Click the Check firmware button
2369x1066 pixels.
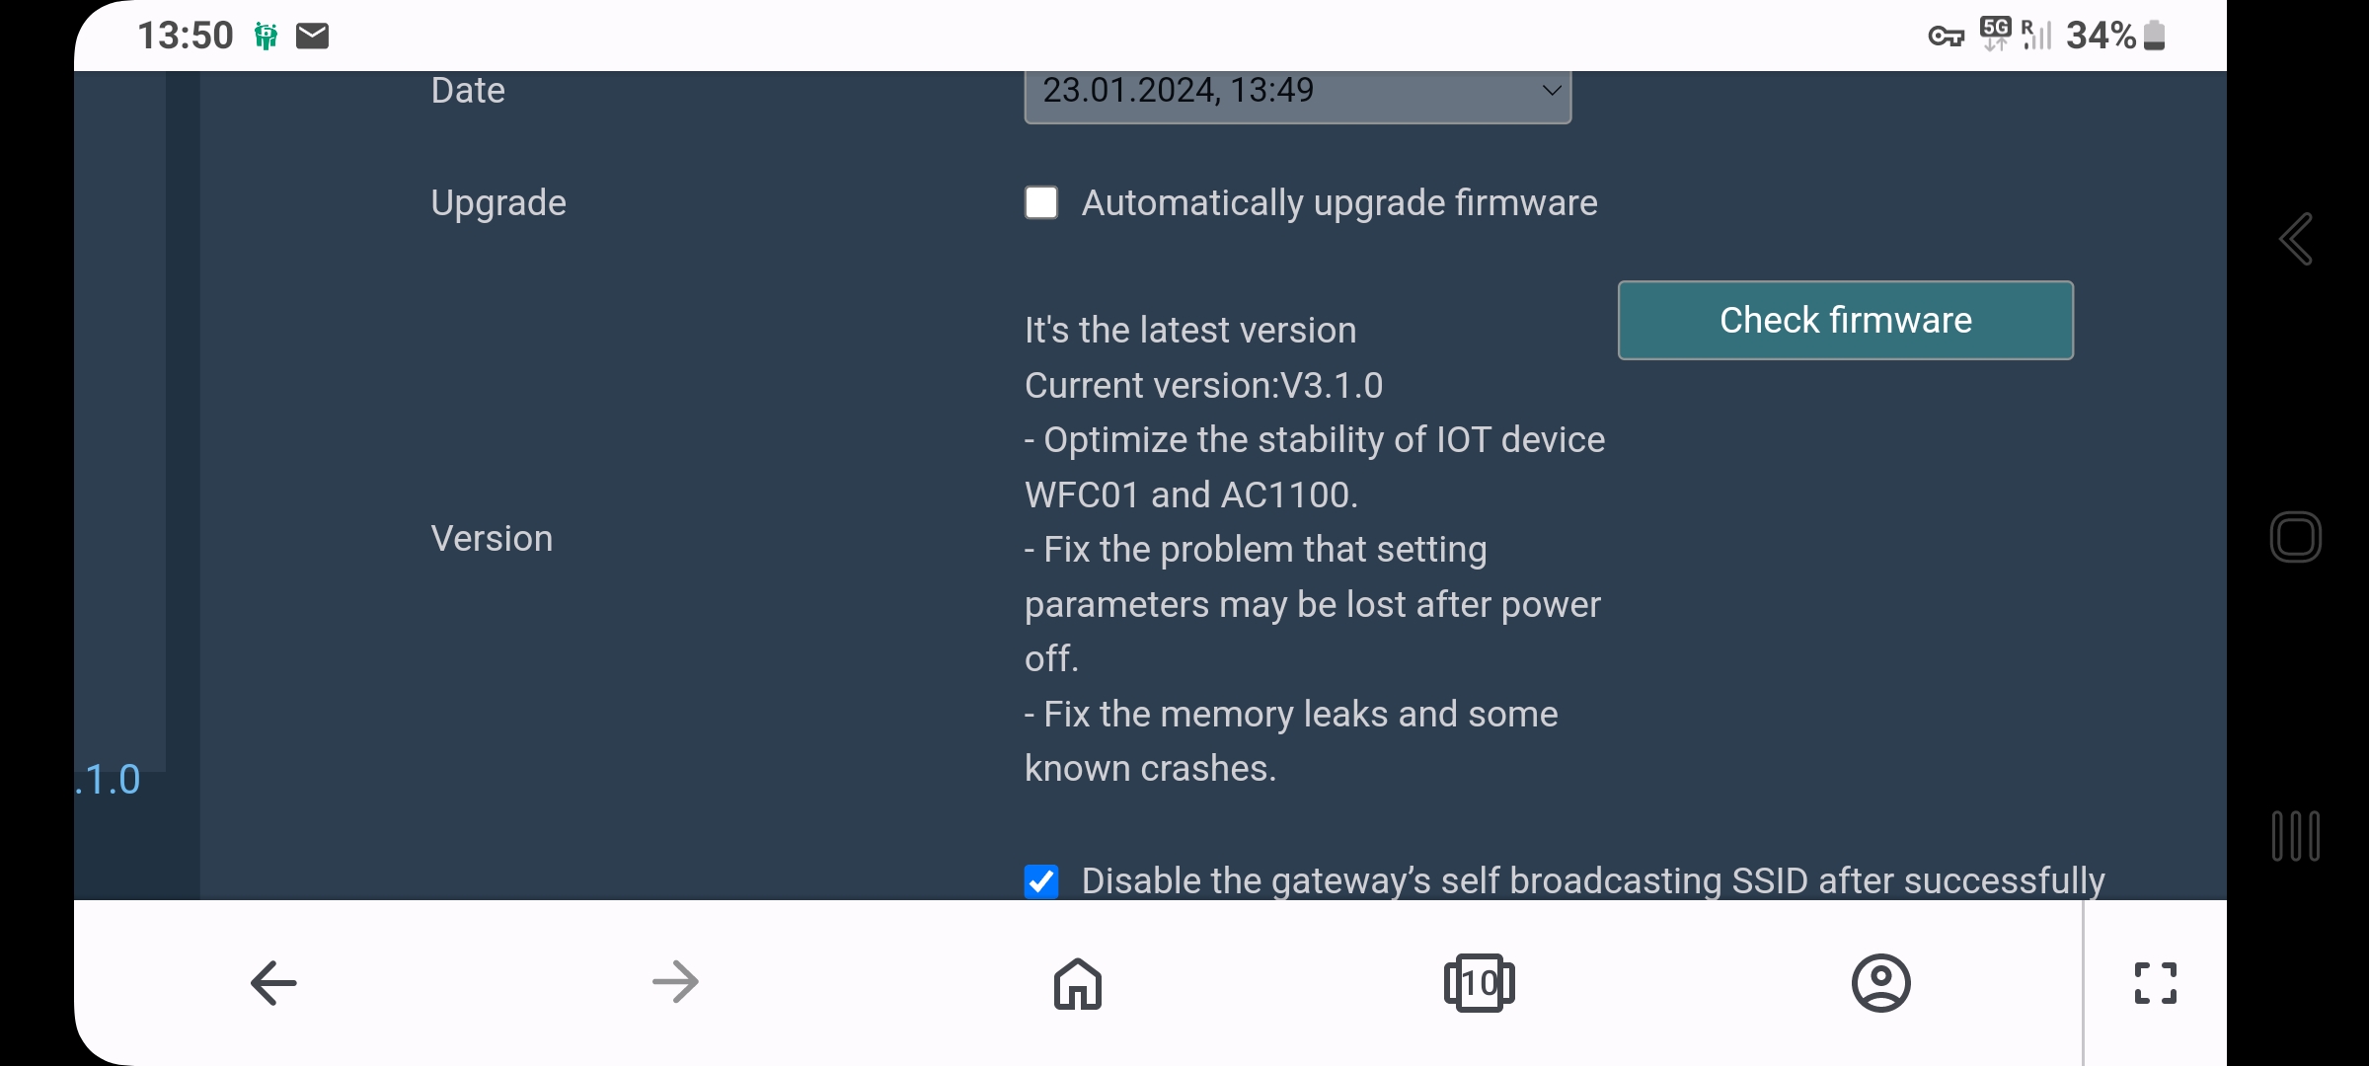(1846, 321)
